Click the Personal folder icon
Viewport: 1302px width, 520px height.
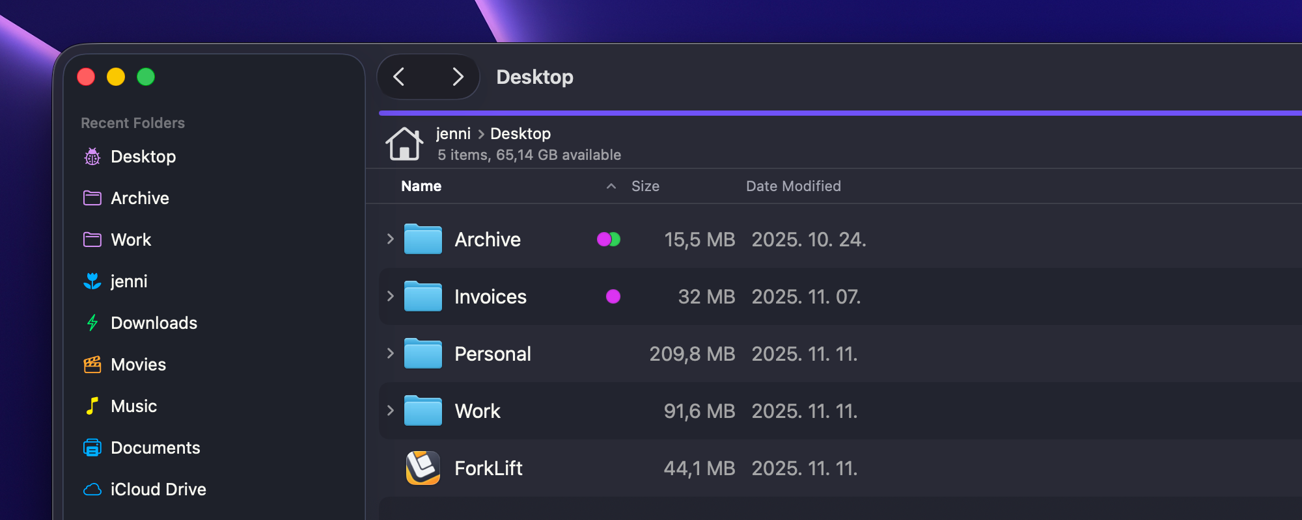point(423,354)
